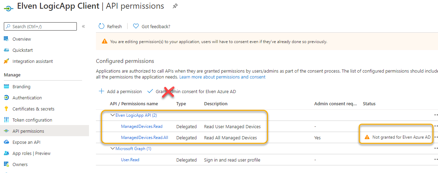
Task: Collapse the sidebar with double-chevron icon
Action: [83, 26]
